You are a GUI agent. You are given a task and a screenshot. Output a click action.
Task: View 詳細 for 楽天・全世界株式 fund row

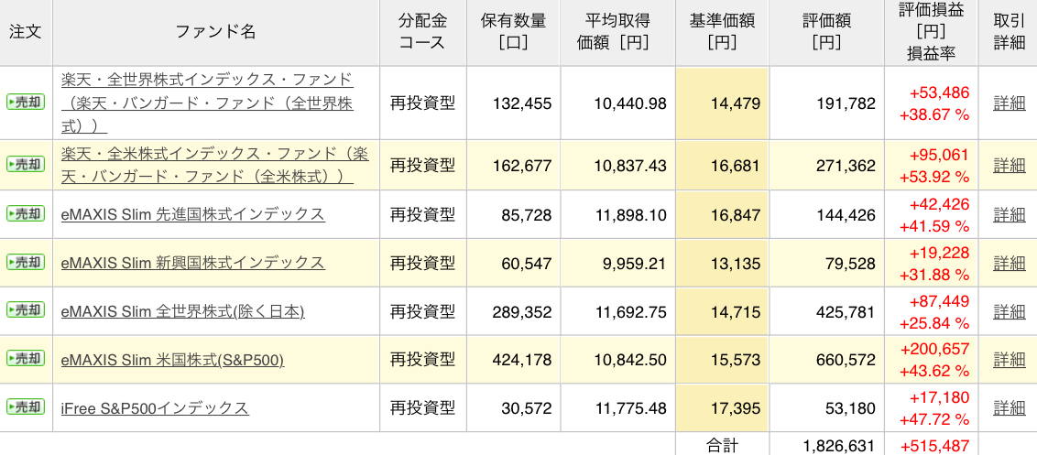(1010, 103)
